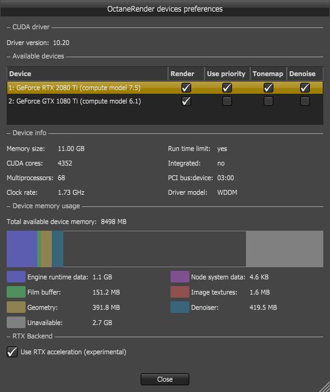Click the Unavailable gray color swatch
330x392 pixels.
[x=16, y=323]
